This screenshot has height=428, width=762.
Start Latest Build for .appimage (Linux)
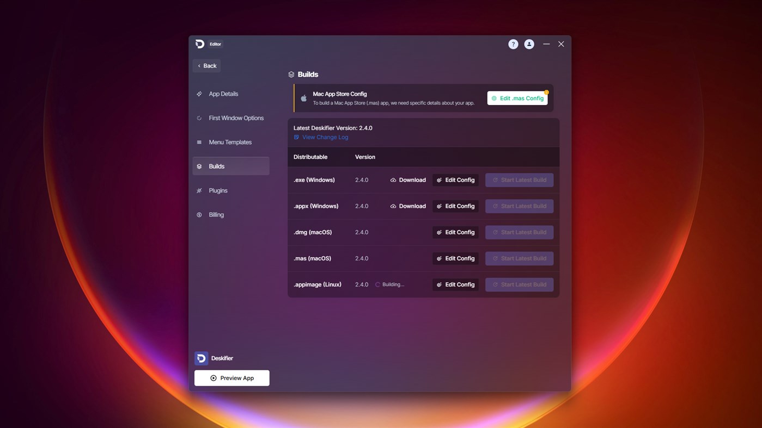[519, 284]
